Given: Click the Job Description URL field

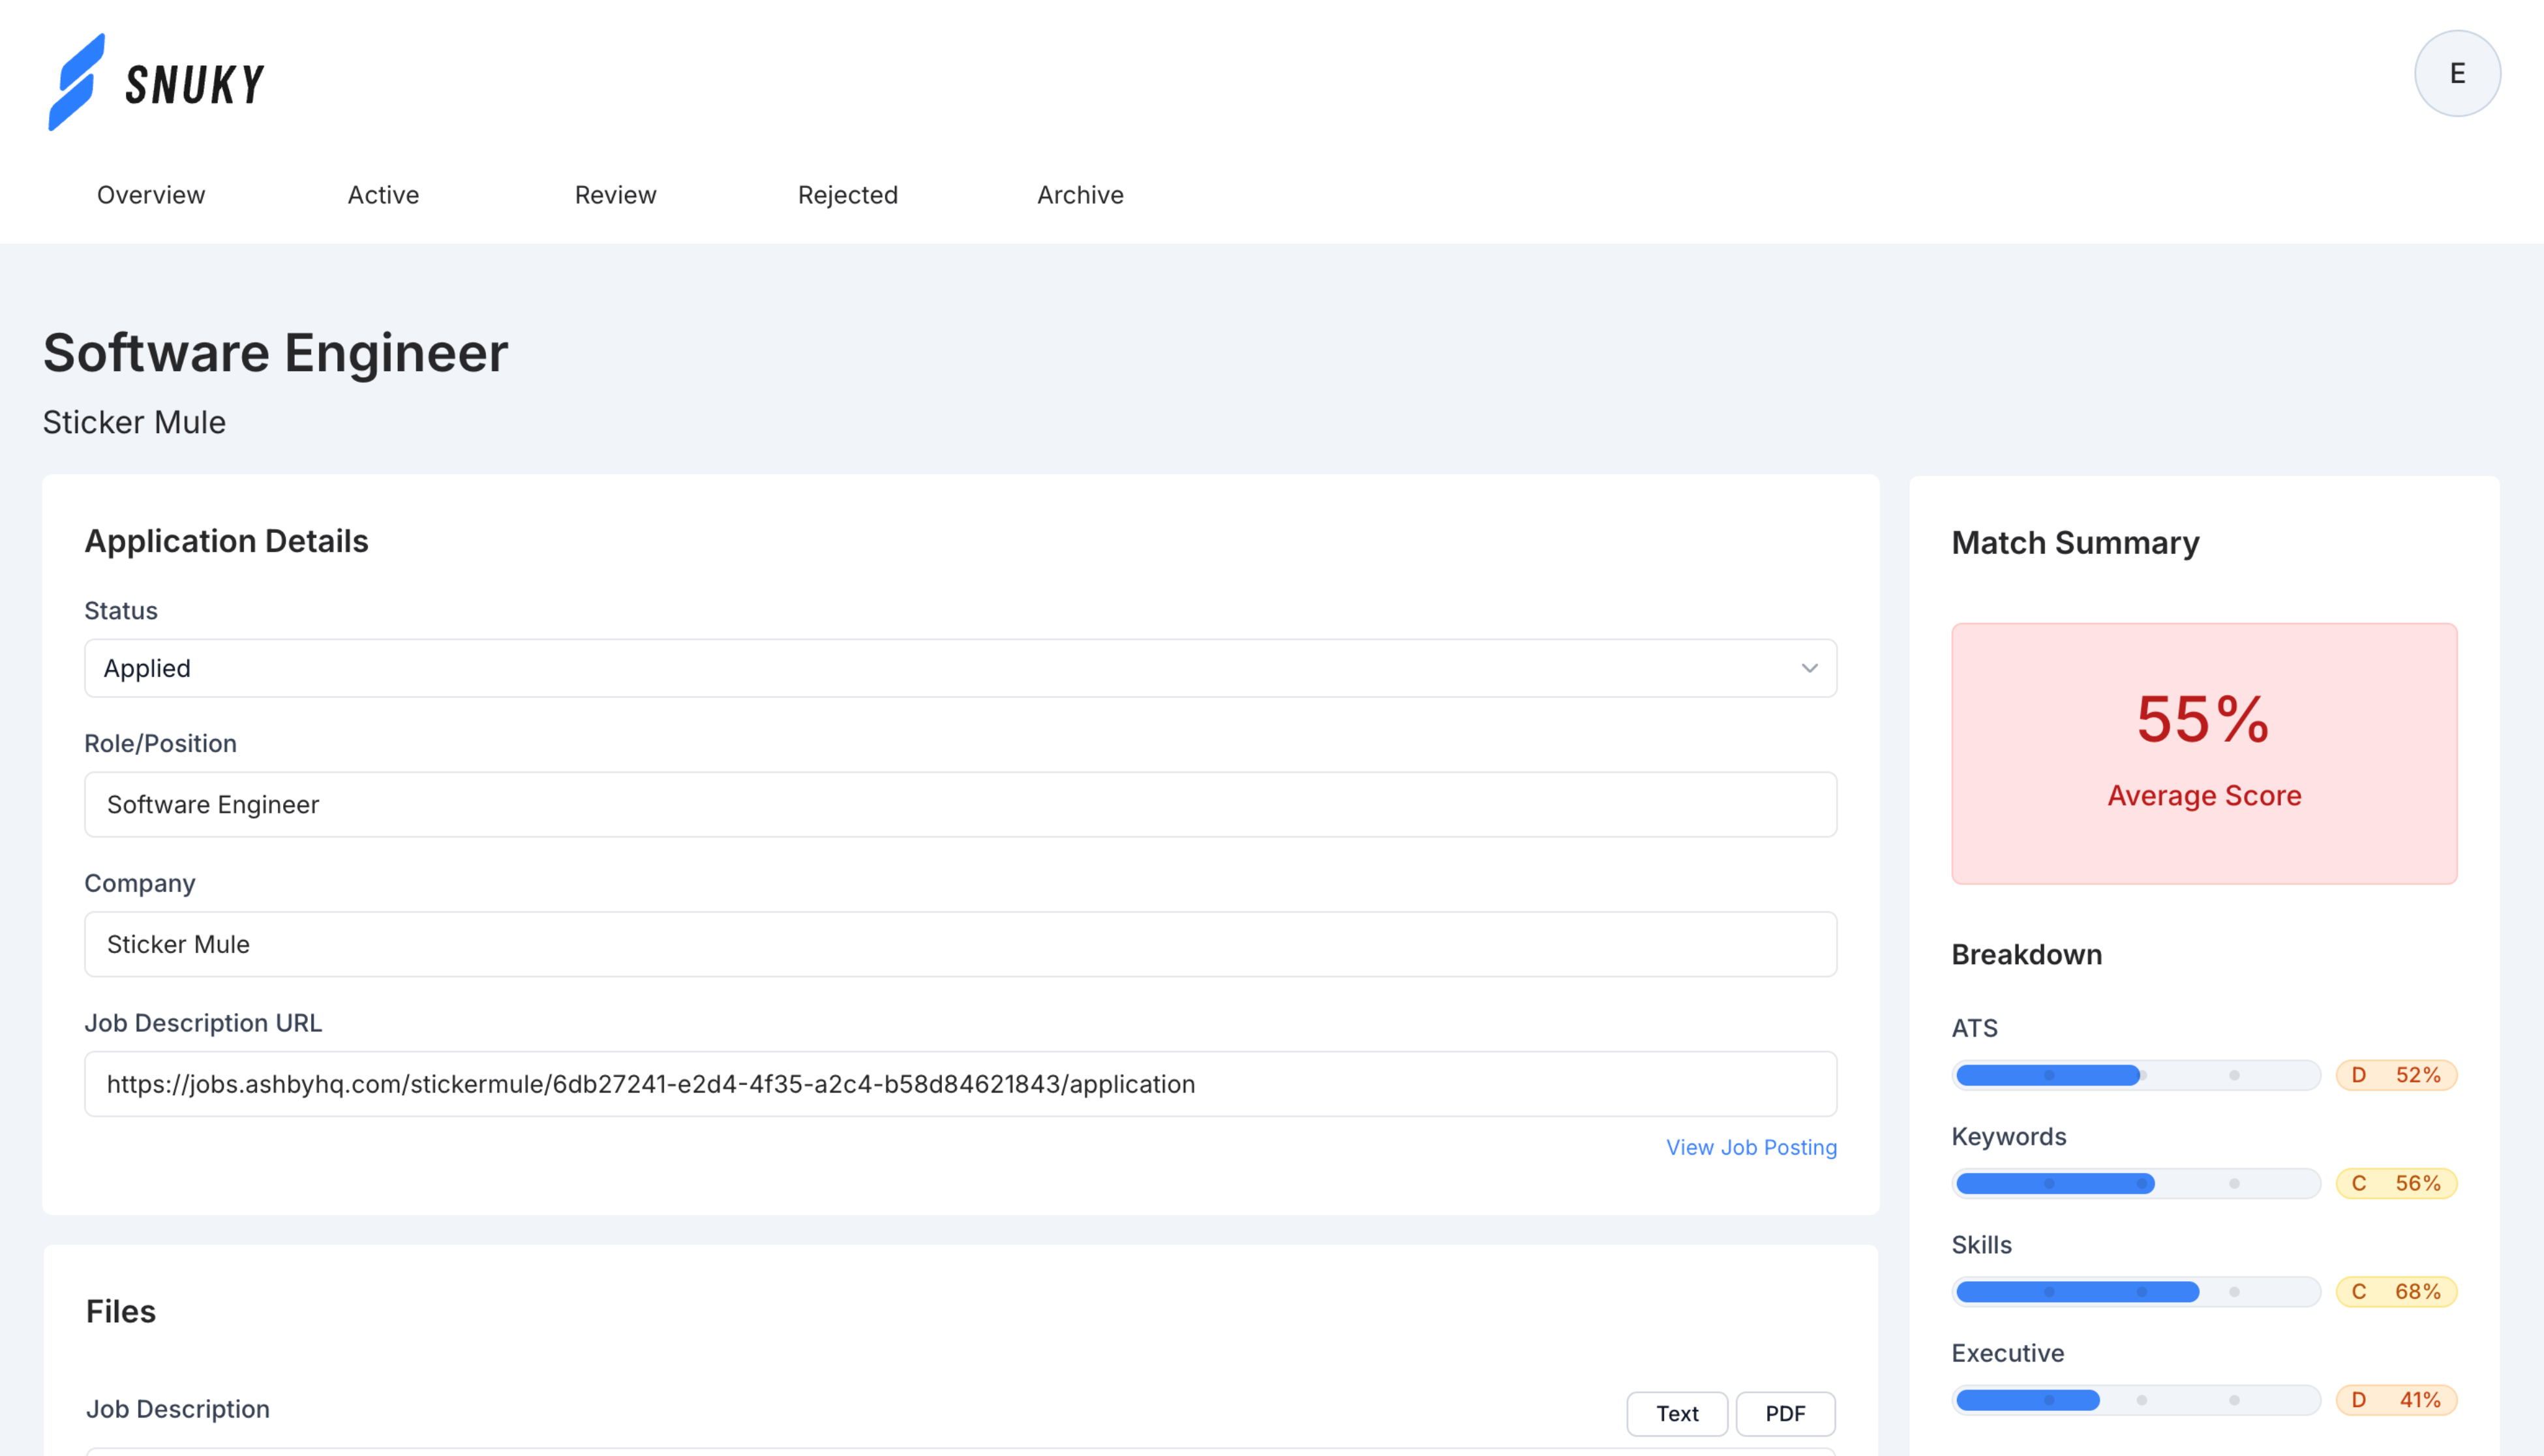Looking at the screenshot, I should point(960,1084).
